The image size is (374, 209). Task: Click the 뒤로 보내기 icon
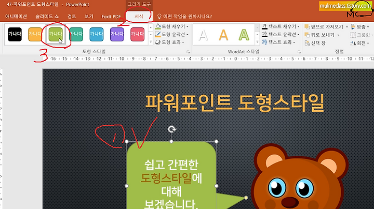coord(307,35)
